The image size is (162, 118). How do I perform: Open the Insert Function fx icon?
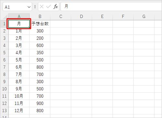55,7
